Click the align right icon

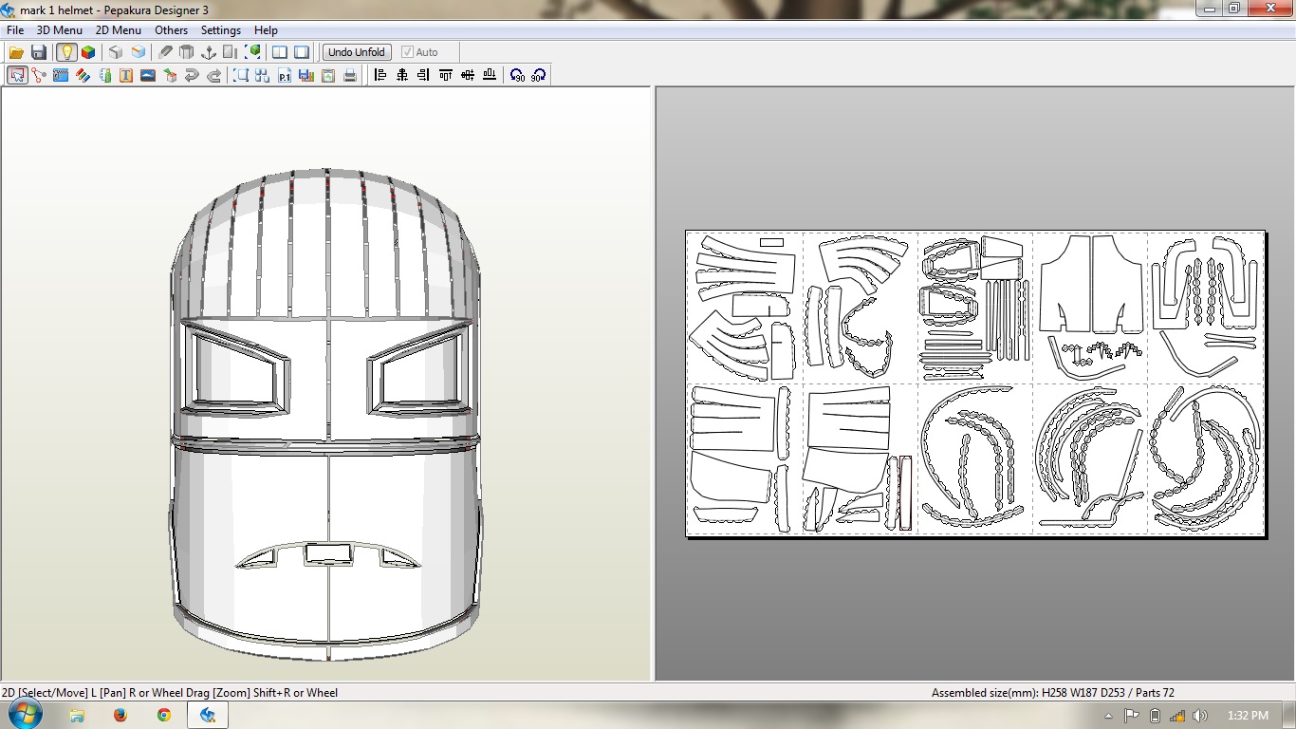[x=424, y=75]
